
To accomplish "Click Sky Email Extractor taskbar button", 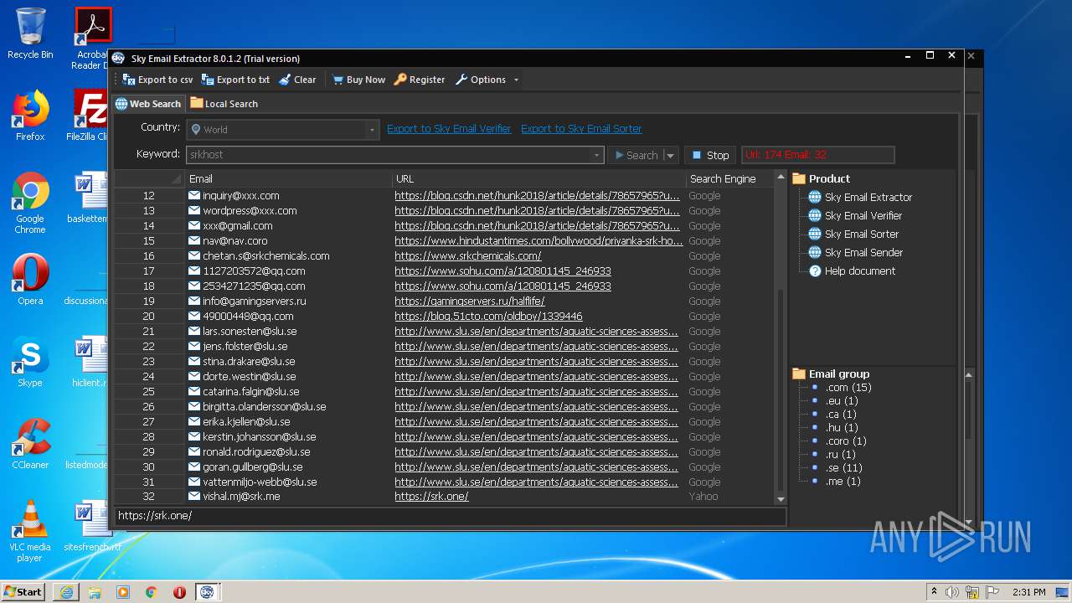I will [x=207, y=592].
